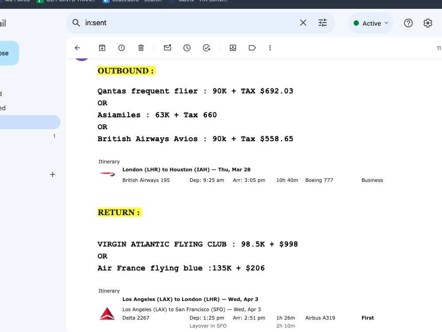Viewport: 442px width, 332px height.
Task: Click British Airways 195 flight number
Action: 146,180
